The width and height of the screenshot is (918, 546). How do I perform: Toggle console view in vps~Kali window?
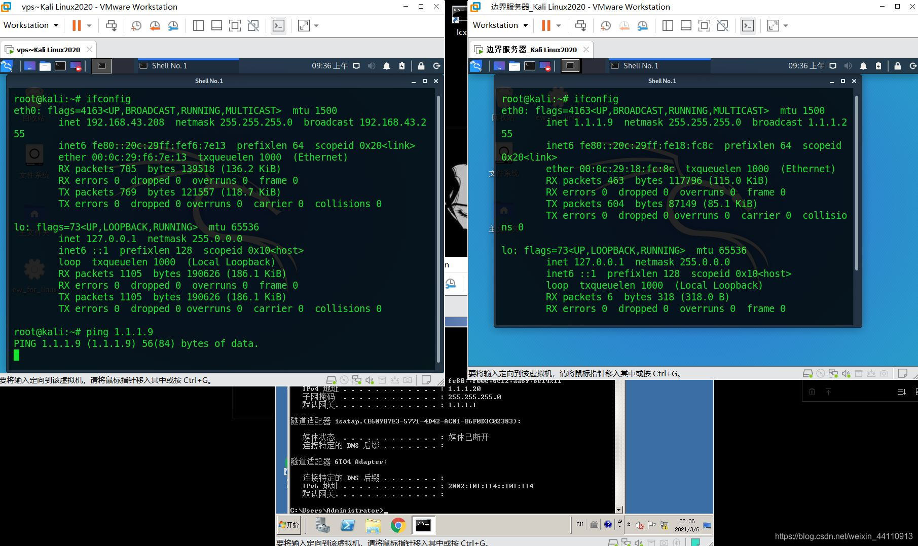pyautogui.click(x=278, y=25)
